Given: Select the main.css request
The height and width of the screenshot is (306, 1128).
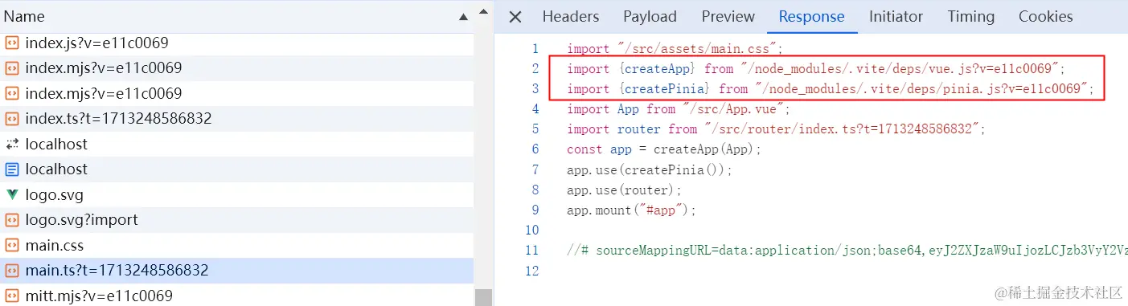Looking at the screenshot, I should 237,245.
